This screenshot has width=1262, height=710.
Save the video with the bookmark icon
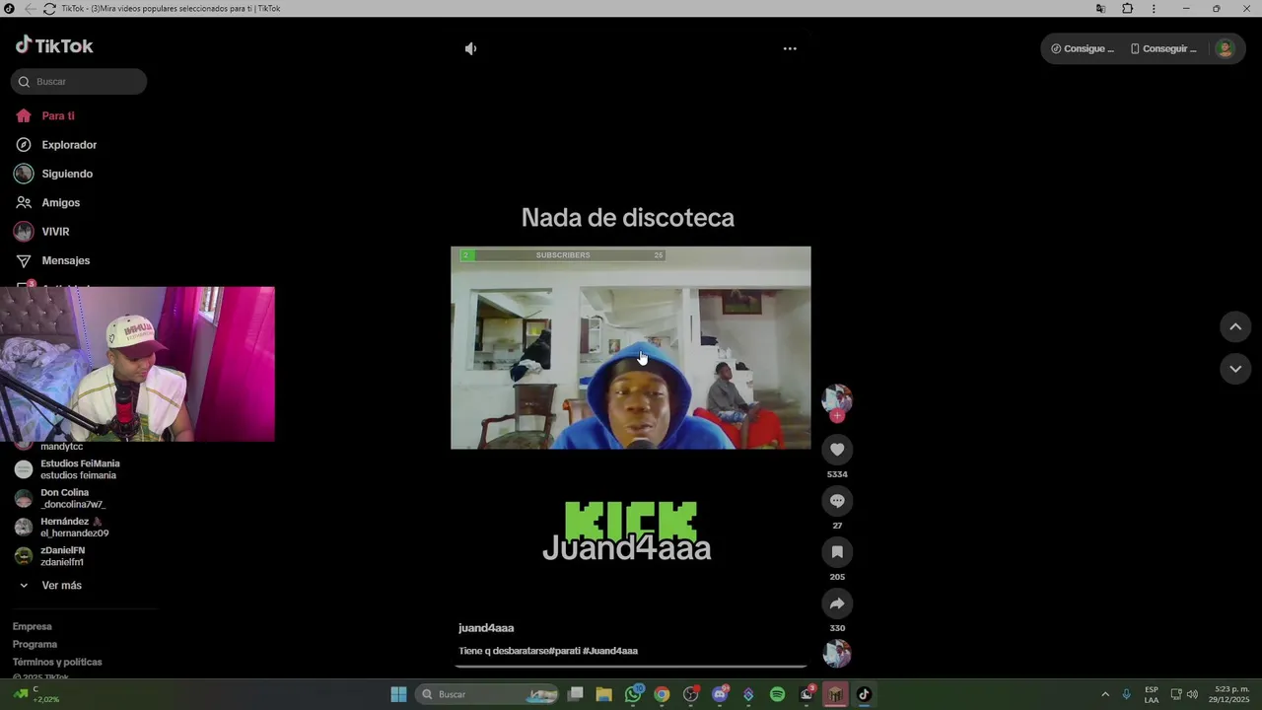click(837, 552)
